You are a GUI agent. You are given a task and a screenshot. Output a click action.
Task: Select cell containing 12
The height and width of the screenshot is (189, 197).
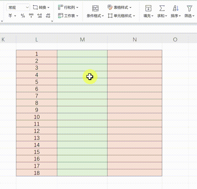(x=37, y=131)
